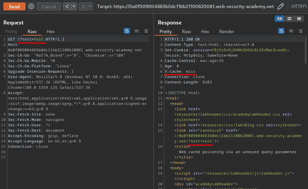Click the Content-Length: 8203 header

188,82
